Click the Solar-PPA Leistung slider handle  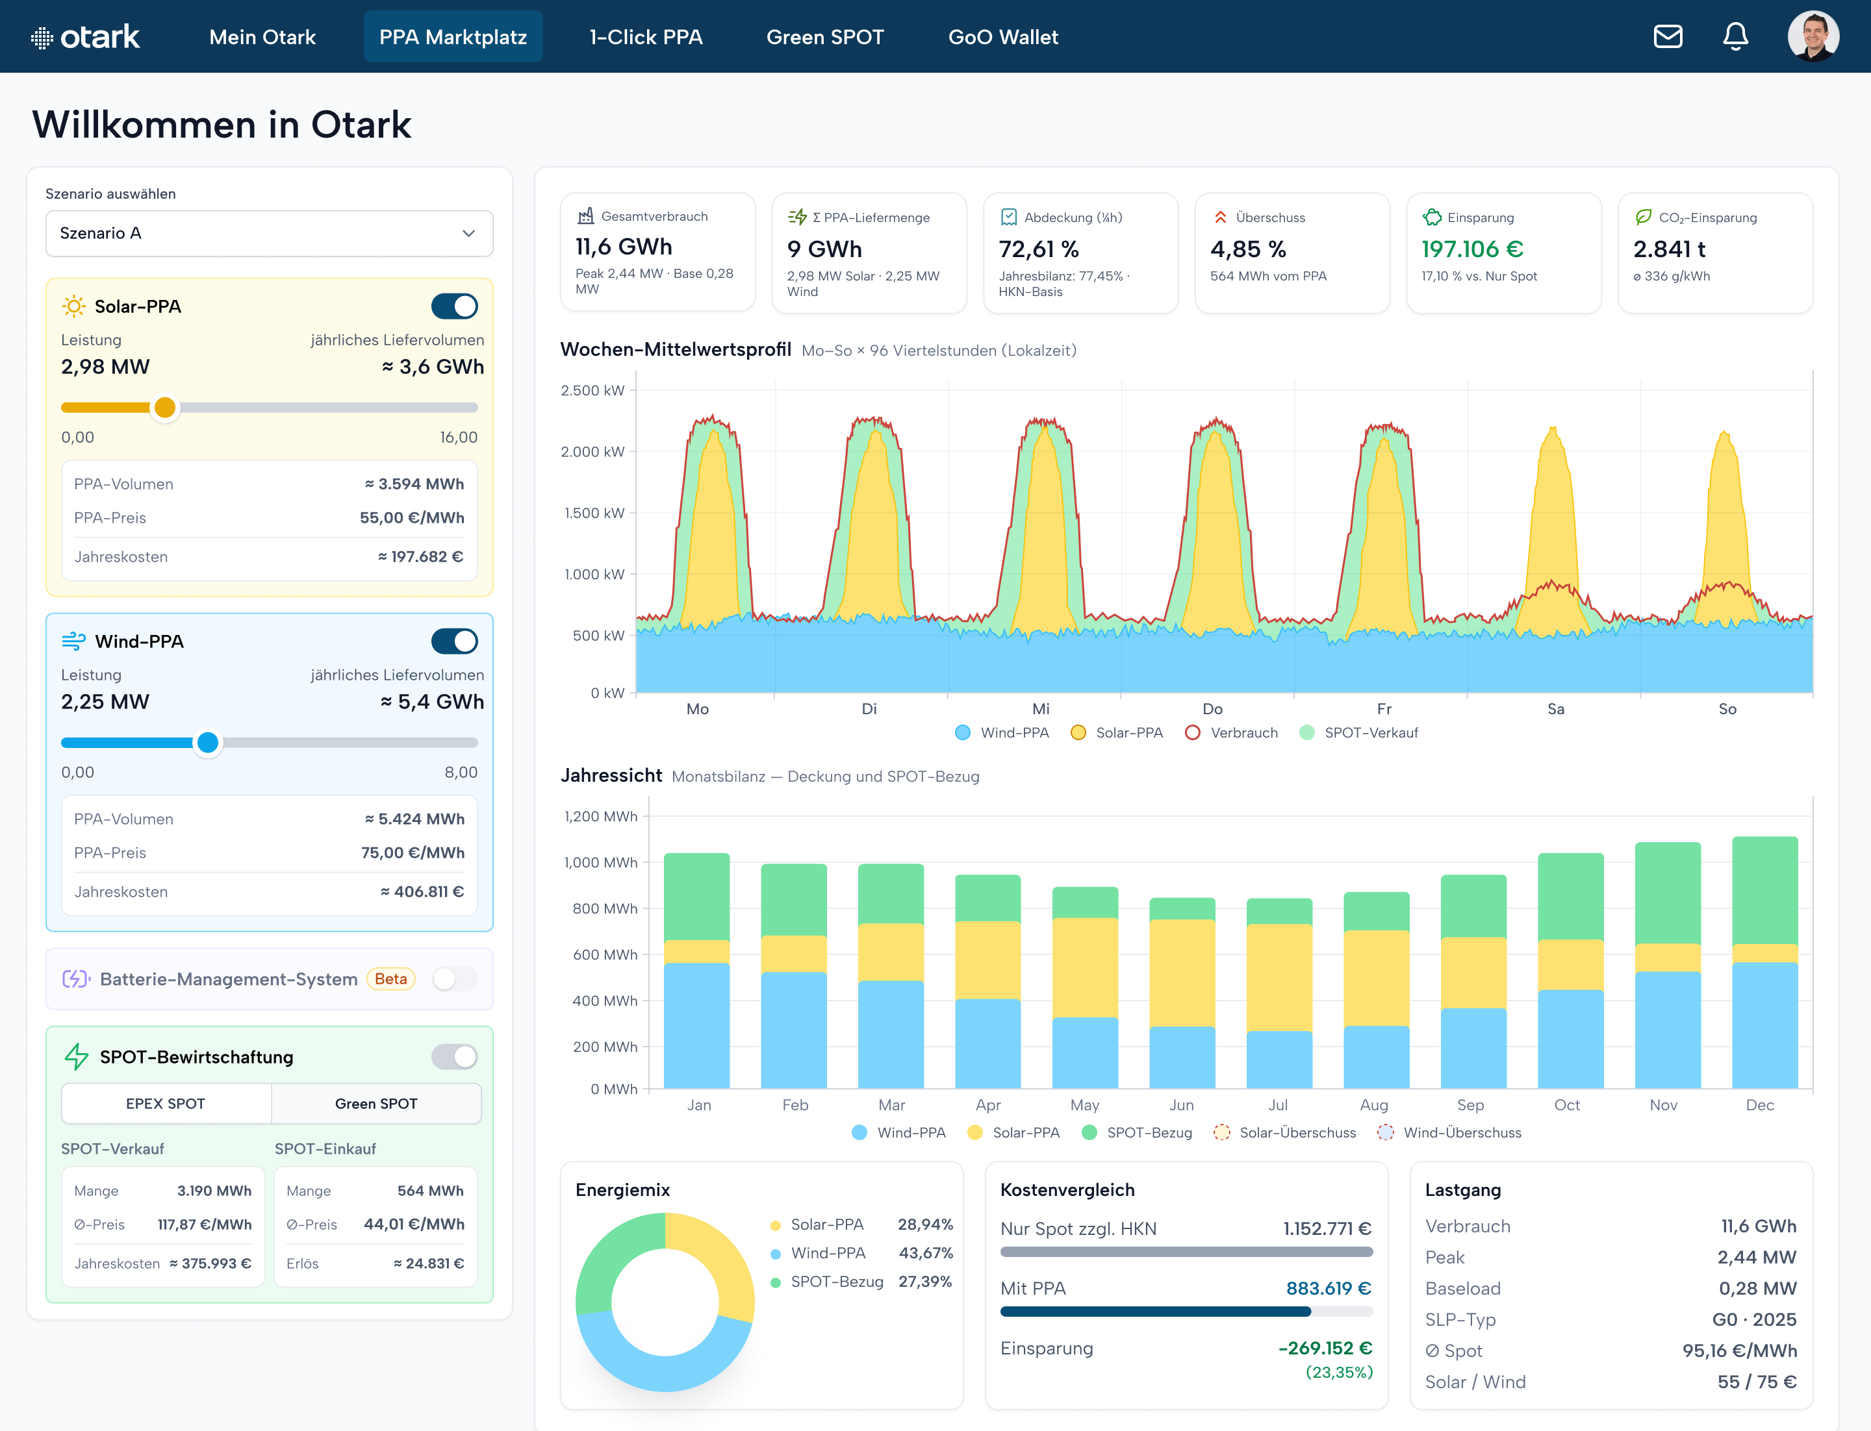pyautogui.click(x=166, y=408)
